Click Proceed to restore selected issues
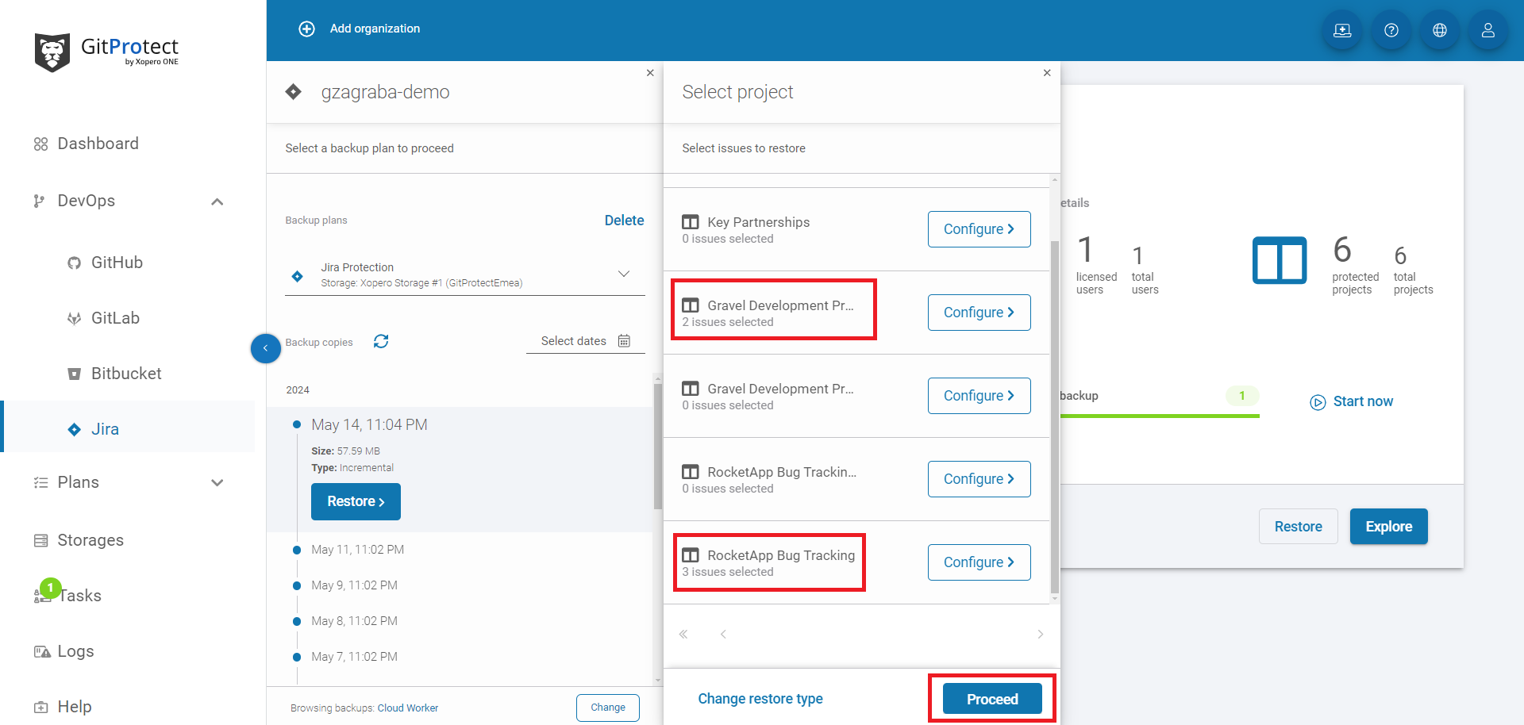1524x725 pixels. tap(991, 699)
